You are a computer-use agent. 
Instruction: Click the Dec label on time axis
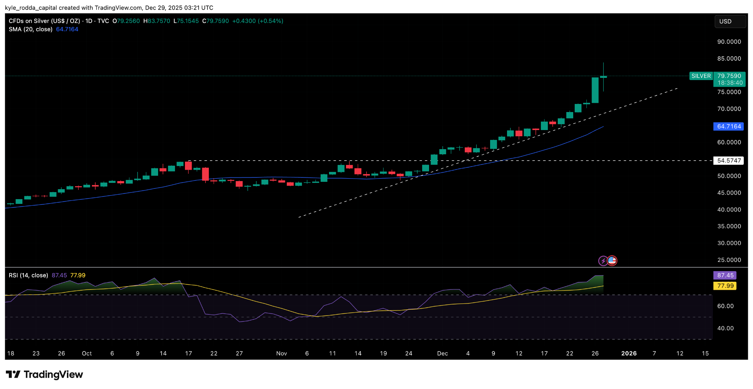[442, 353]
